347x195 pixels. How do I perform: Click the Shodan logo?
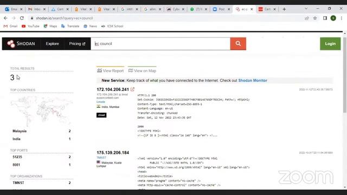(21, 44)
